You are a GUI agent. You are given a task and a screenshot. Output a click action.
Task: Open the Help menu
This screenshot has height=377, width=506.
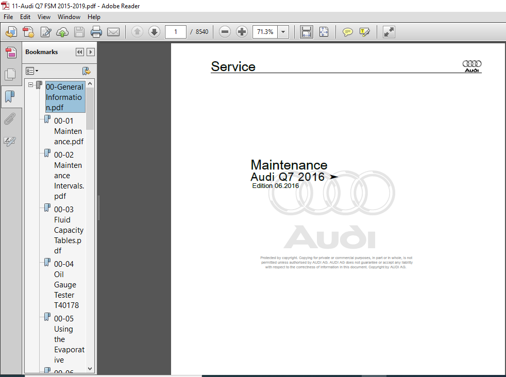click(x=94, y=17)
